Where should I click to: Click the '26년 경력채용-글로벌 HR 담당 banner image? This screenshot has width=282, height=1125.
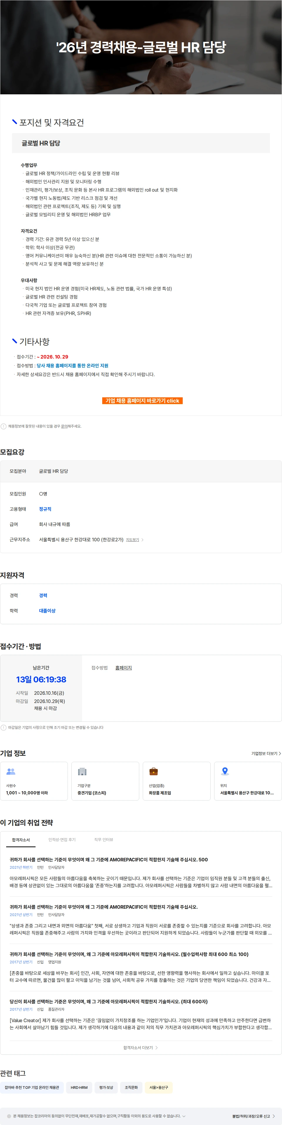[141, 47]
